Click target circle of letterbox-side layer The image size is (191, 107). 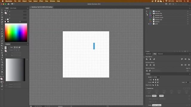[188, 20]
